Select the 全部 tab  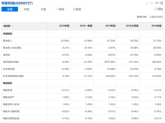coord(10,9)
